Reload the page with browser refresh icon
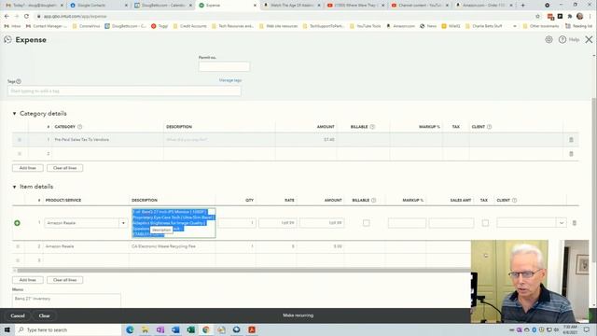Image resolution: width=597 pixels, height=336 pixels. [x=26, y=17]
